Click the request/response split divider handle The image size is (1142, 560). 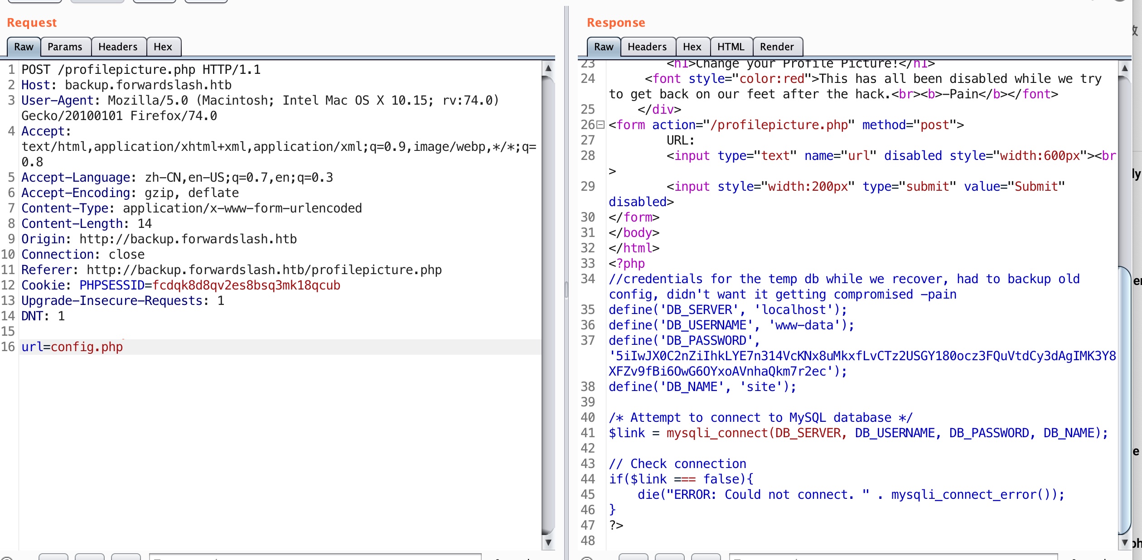566,290
